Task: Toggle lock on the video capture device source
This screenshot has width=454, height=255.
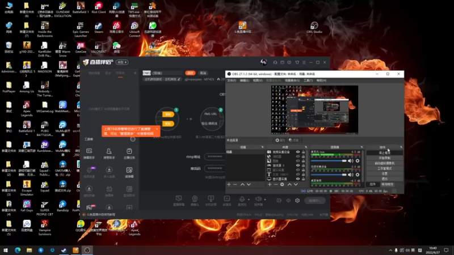Action: point(303,152)
